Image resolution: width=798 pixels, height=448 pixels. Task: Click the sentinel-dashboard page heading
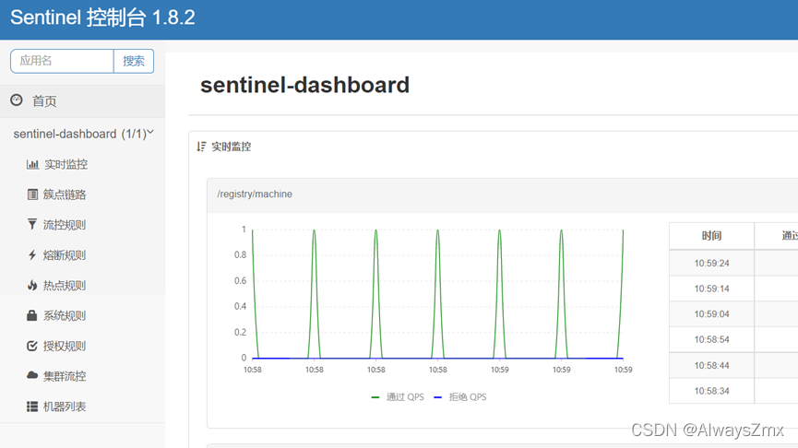click(304, 85)
